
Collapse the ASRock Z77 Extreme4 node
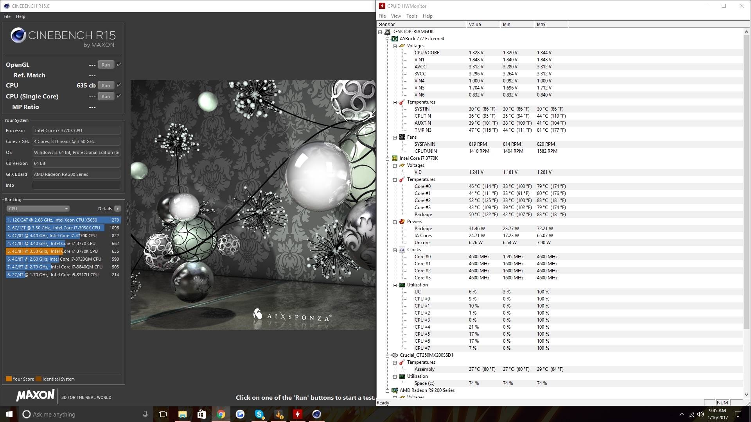[x=387, y=39]
